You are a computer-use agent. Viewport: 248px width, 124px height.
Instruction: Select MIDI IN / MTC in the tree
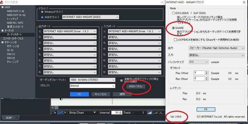tap(15, 23)
